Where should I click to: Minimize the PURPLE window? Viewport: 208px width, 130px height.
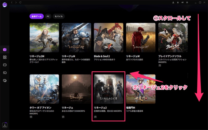coord(196,3)
